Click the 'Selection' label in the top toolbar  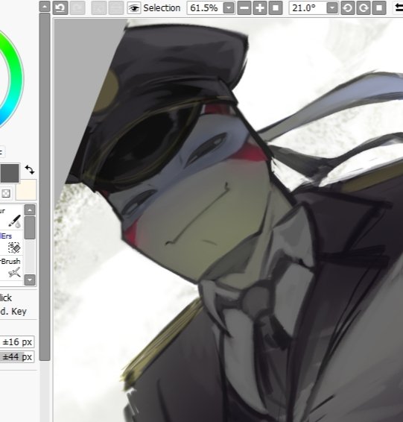point(162,8)
